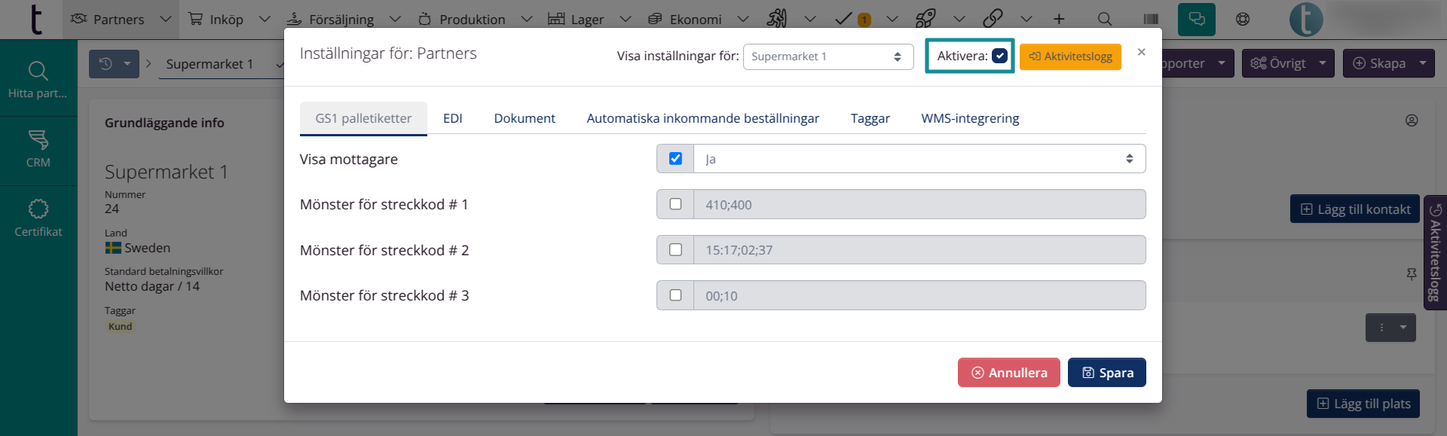This screenshot has width=1447, height=436.
Task: Switch to Taggar tab
Action: (x=870, y=118)
